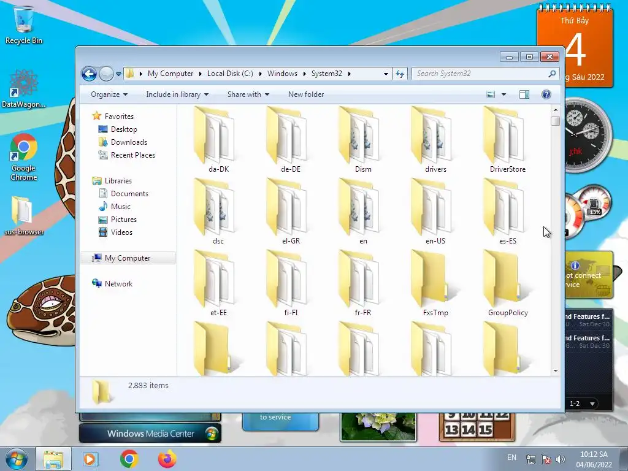Click the Explorer forward arrow button

[106, 74]
